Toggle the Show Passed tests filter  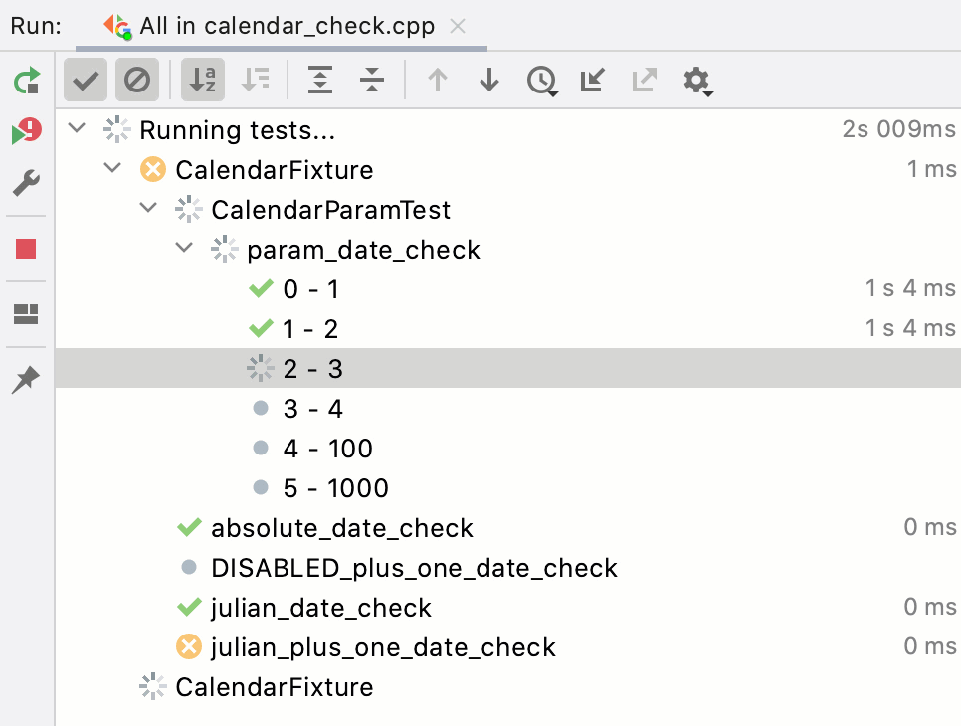[x=86, y=80]
